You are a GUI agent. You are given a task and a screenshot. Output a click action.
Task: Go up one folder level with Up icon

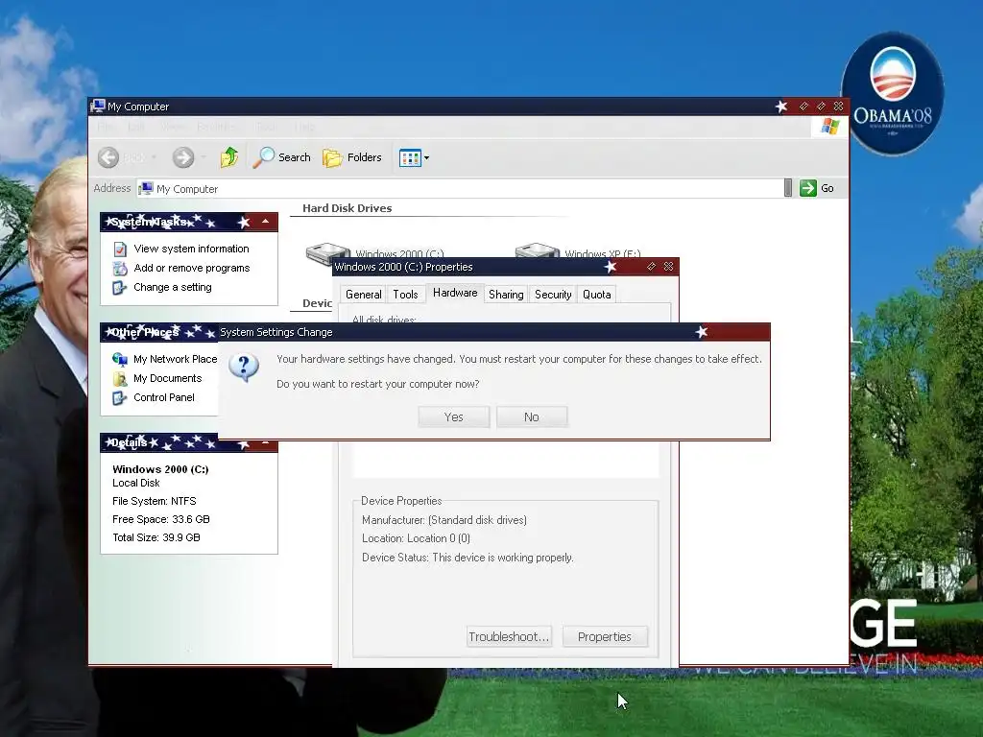229,156
